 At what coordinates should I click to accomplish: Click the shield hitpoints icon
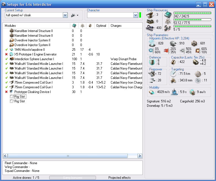152,43
